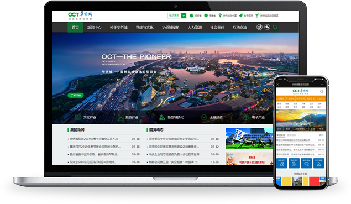351x204 pixels.
Task: Click the 电子产业 cube icon
Action: point(246,117)
